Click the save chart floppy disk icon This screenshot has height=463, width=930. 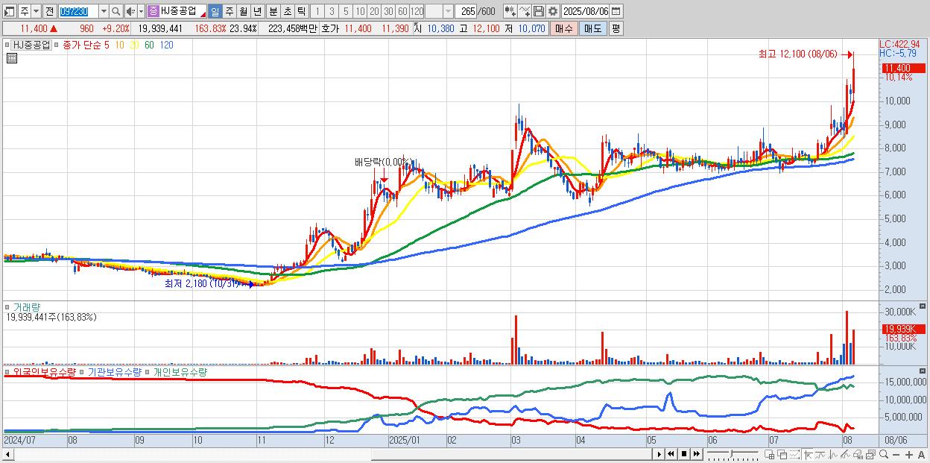click(x=539, y=11)
